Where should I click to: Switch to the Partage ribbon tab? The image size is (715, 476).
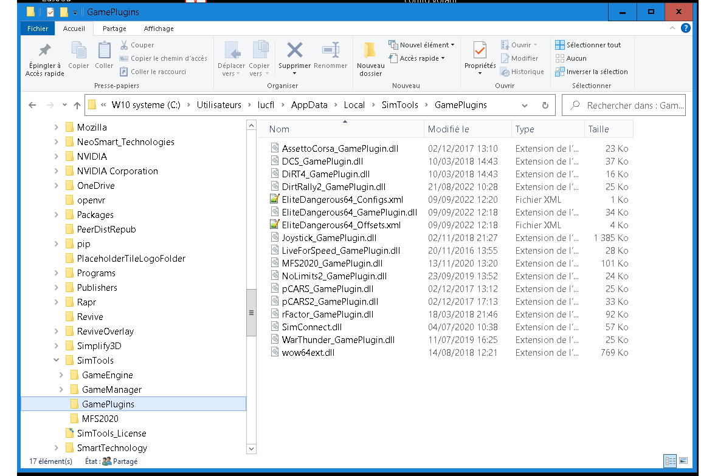click(x=114, y=29)
